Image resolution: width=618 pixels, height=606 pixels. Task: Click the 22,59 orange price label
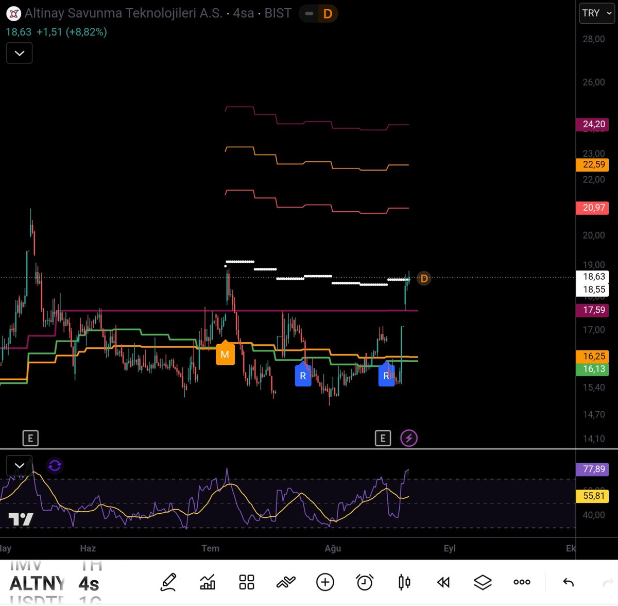point(593,164)
